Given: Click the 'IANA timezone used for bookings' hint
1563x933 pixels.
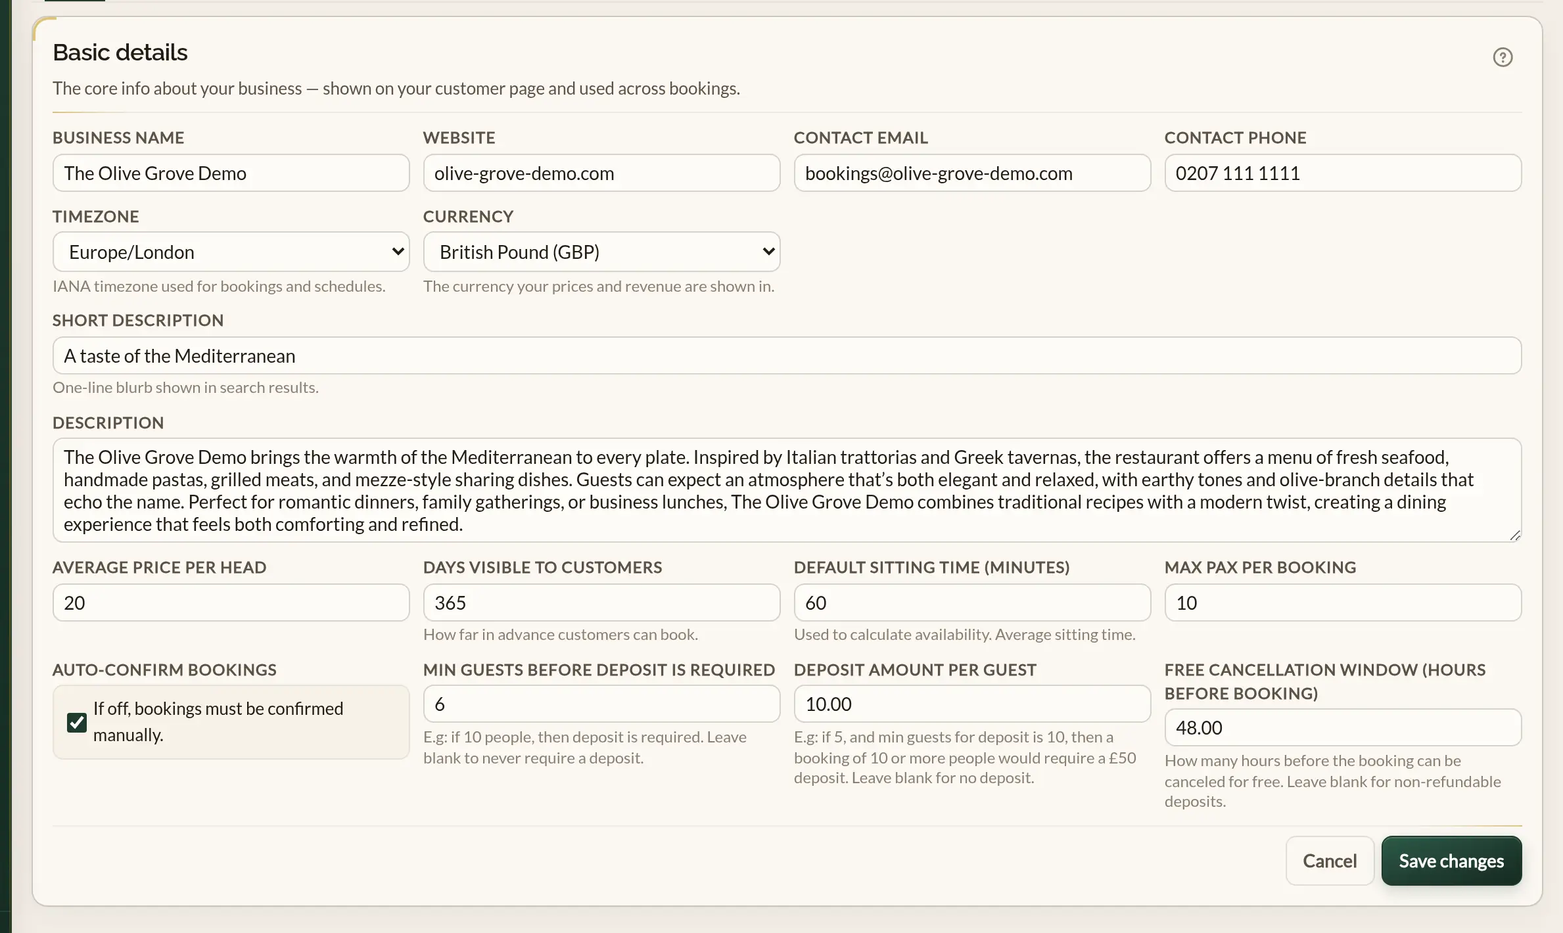Looking at the screenshot, I should pos(219,286).
